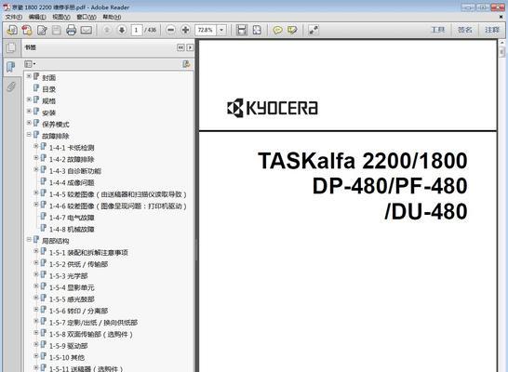Open the bookmarks panel icon in the sidebar
Image resolution: width=508 pixels, height=372 pixels.
click(10, 67)
